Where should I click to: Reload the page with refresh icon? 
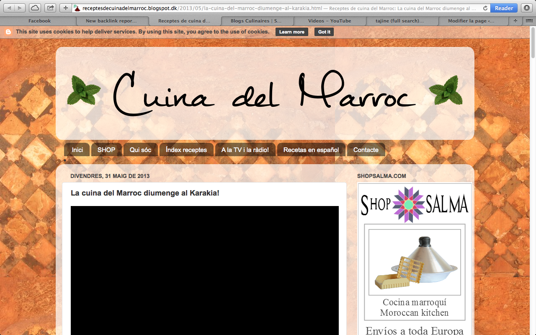[x=485, y=8]
